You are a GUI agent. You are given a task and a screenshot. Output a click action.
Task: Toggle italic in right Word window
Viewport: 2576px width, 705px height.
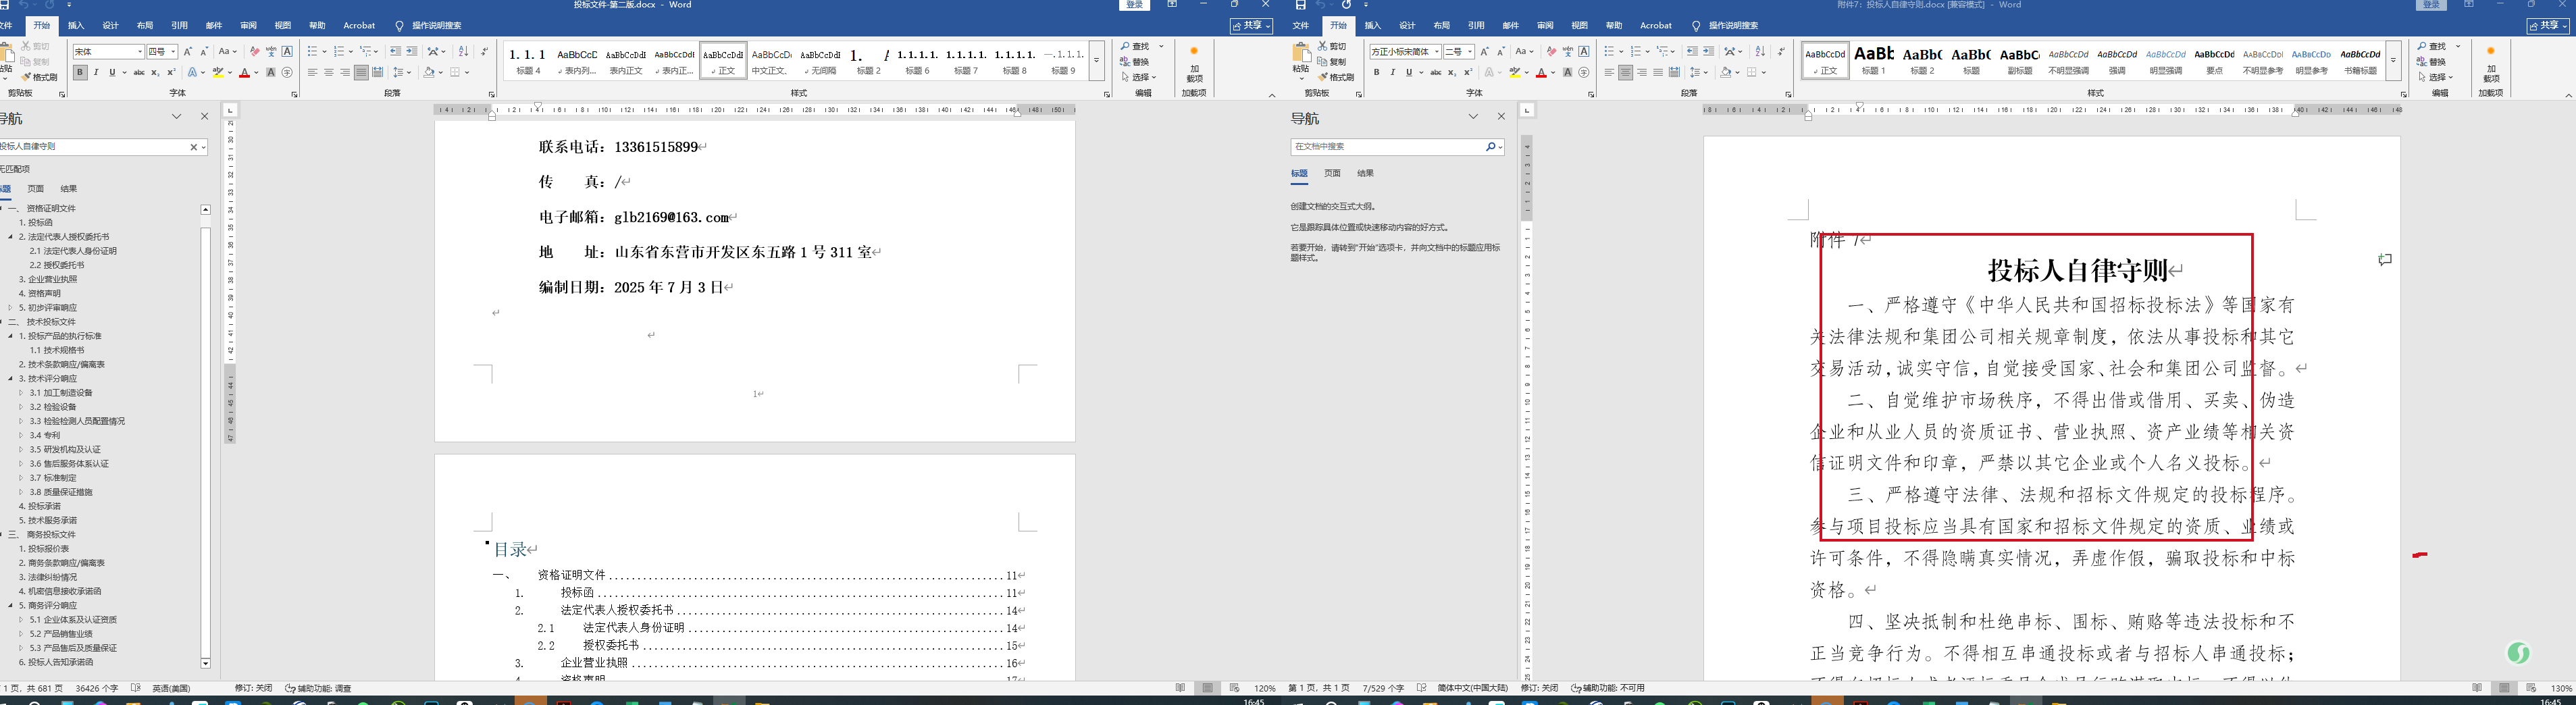pos(1392,72)
